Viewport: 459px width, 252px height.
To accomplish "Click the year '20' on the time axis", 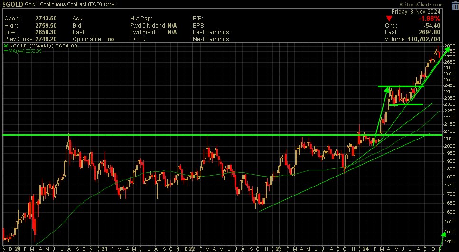I will tap(18, 249).
